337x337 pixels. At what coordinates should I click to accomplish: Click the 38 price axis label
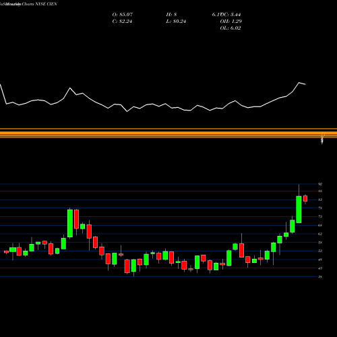coord(320,277)
